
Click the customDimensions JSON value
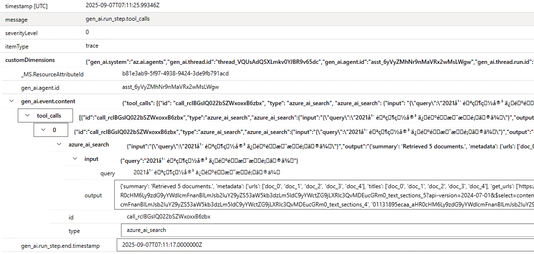[310, 62]
